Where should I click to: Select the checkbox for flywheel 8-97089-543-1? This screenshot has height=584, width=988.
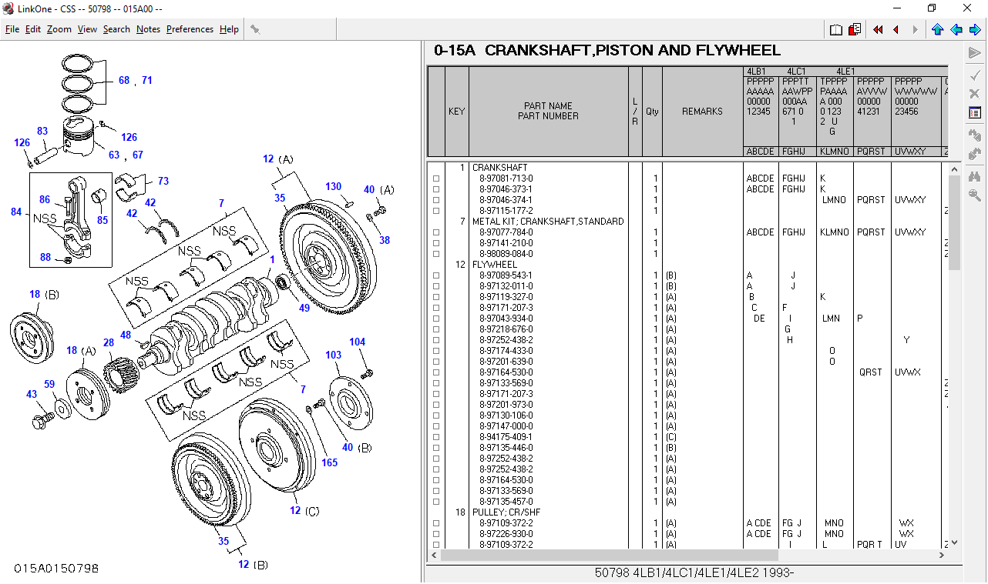pos(436,275)
